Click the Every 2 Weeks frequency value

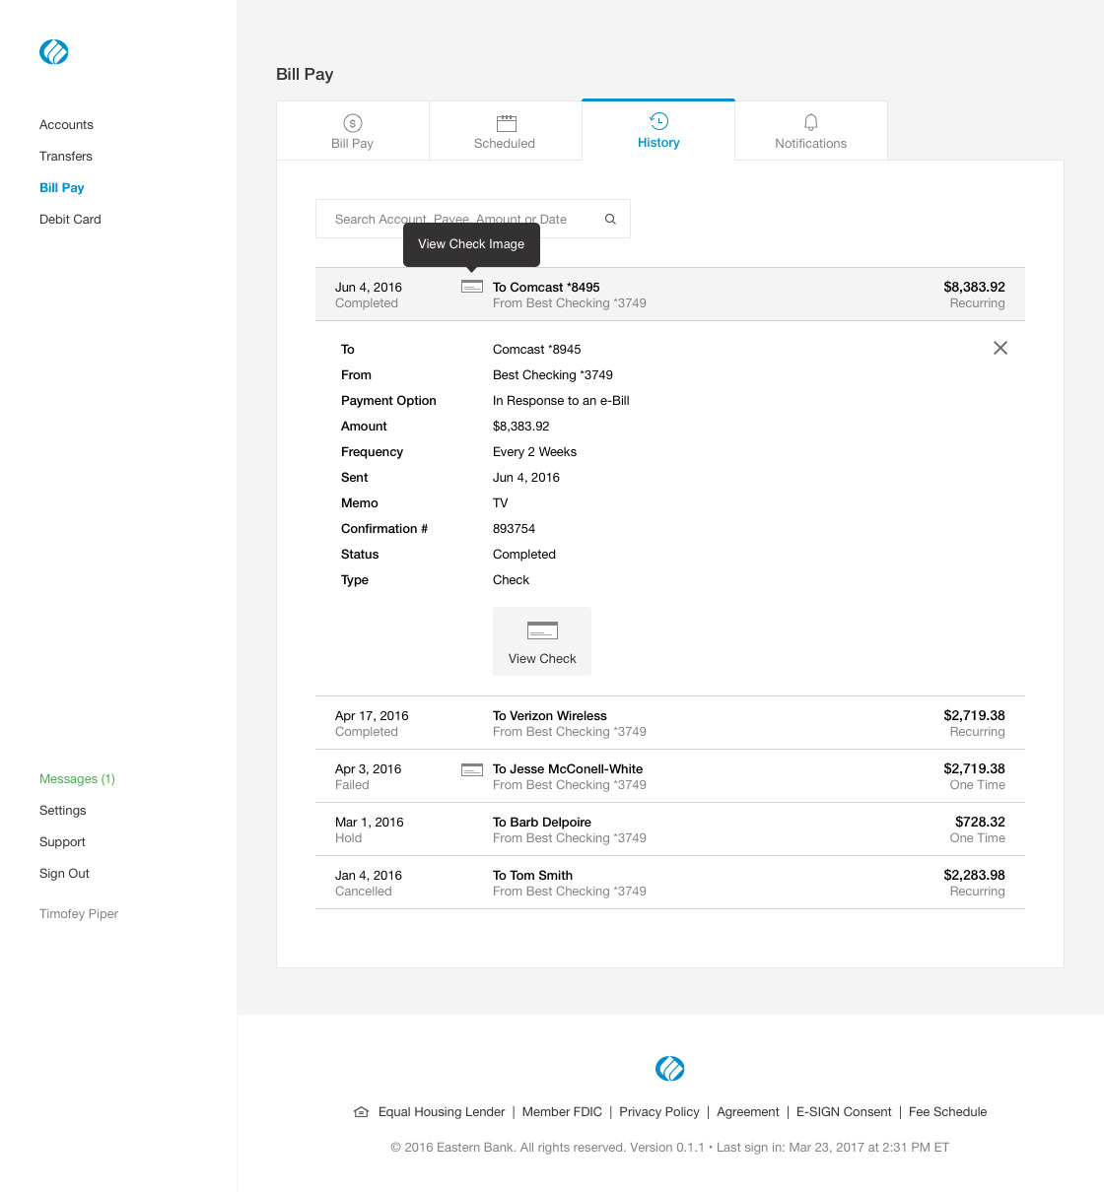[x=535, y=452]
